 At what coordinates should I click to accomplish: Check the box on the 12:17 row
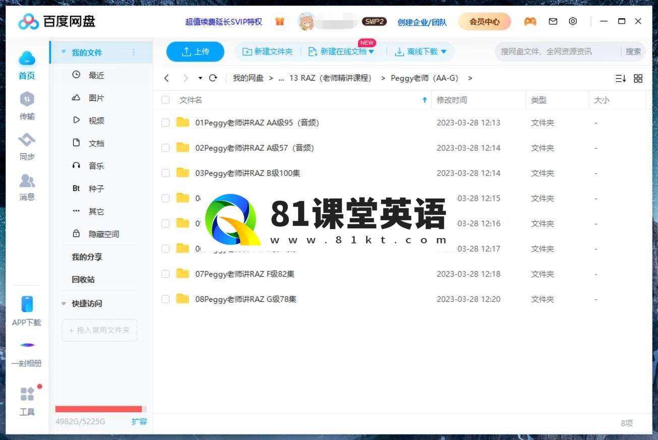click(165, 248)
